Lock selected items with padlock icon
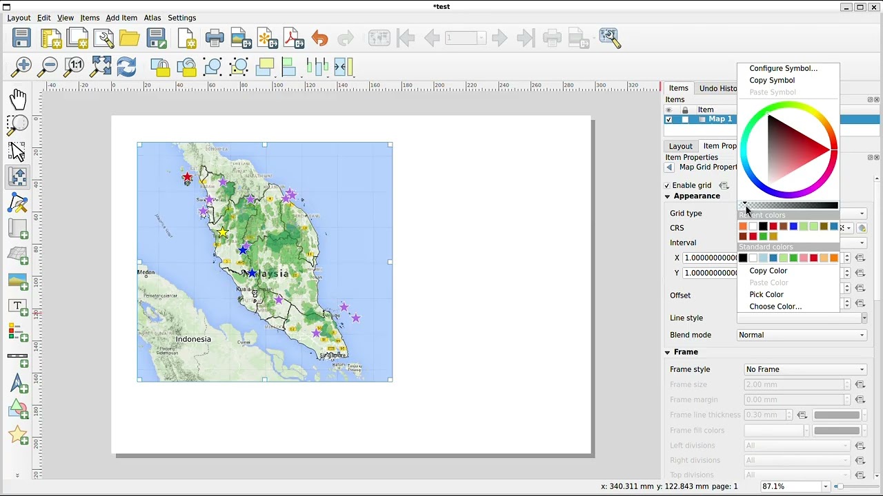Screen dimensions: 883x496 [x=161, y=67]
